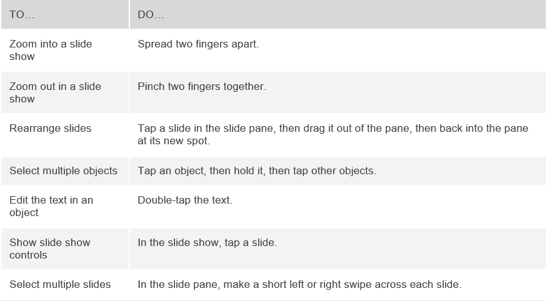Select the "Show slide show controls" cell
Image resolution: width=547 pixels, height=301 pixels.
pyautogui.click(x=50, y=249)
